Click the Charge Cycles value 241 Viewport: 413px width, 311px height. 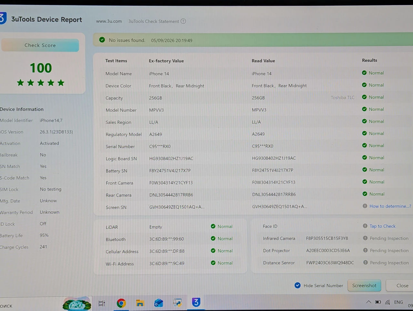(x=44, y=247)
